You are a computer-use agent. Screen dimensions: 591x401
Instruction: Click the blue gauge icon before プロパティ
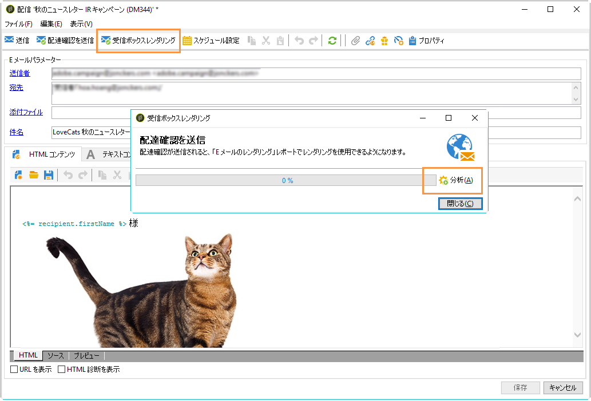point(398,40)
